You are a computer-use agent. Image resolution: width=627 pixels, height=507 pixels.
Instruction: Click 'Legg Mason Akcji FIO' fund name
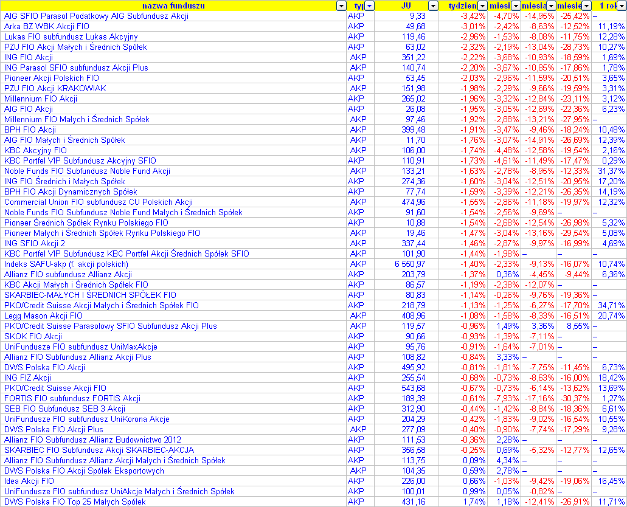pos(43,316)
